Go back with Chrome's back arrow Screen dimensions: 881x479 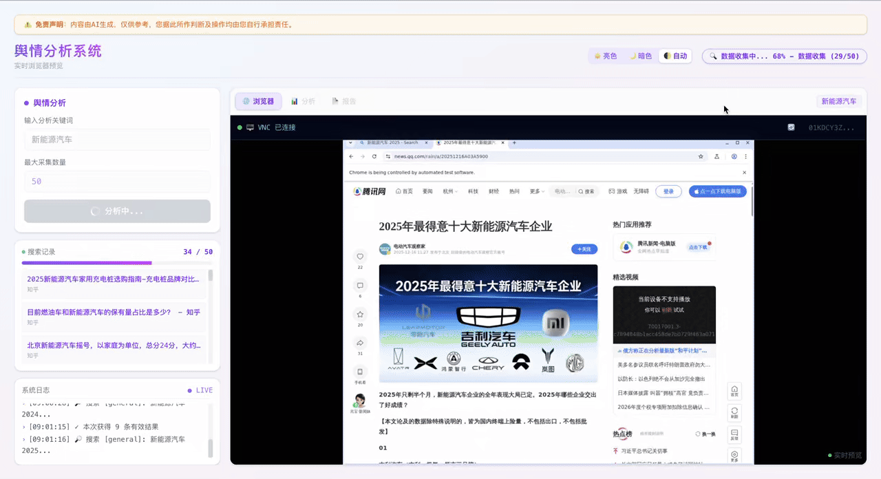coord(351,156)
